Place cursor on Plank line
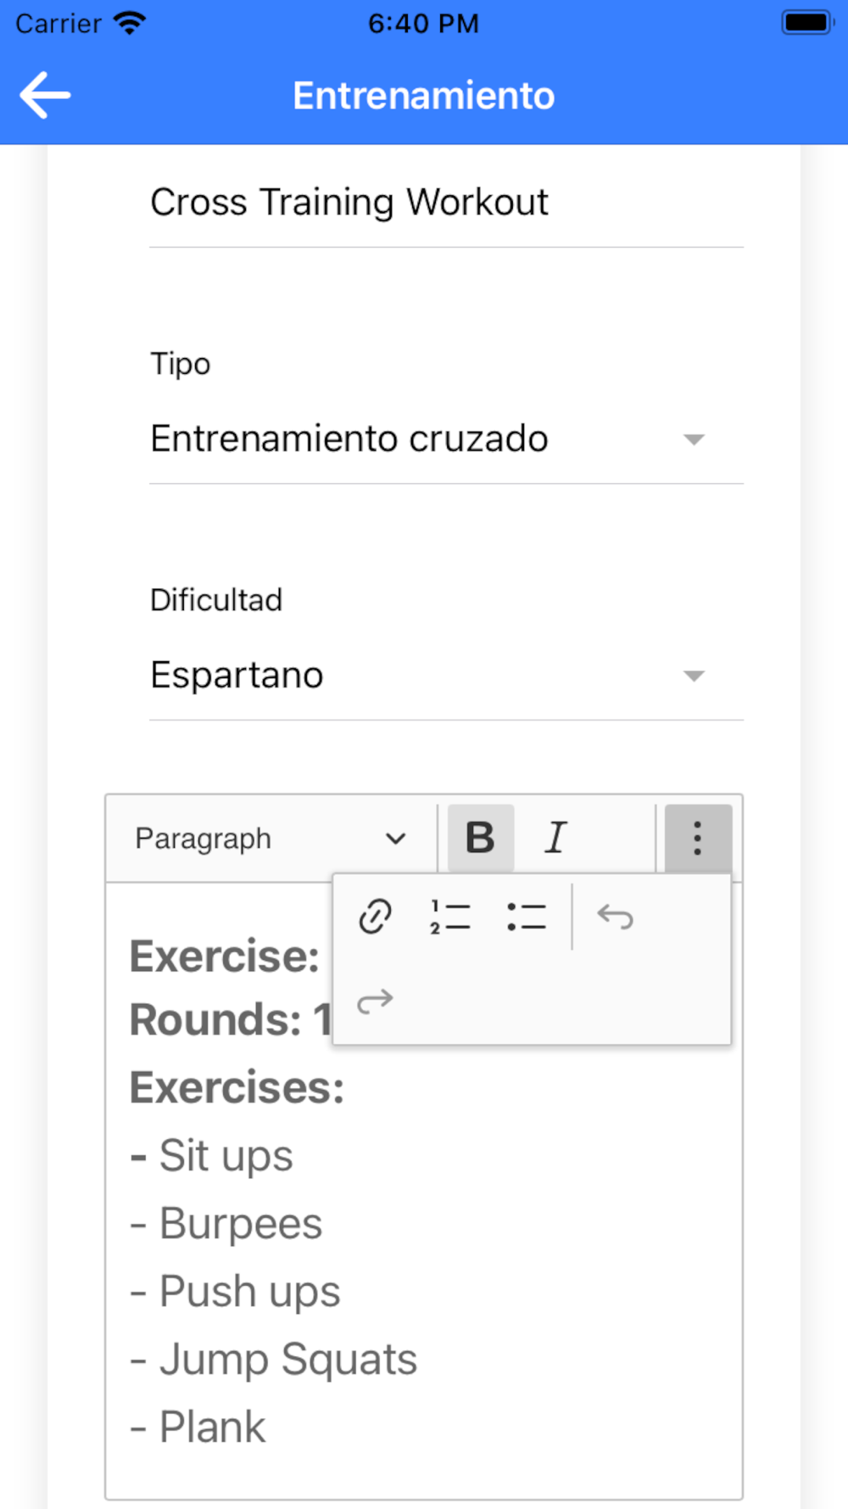The height and width of the screenshot is (1509, 848). tap(198, 1428)
